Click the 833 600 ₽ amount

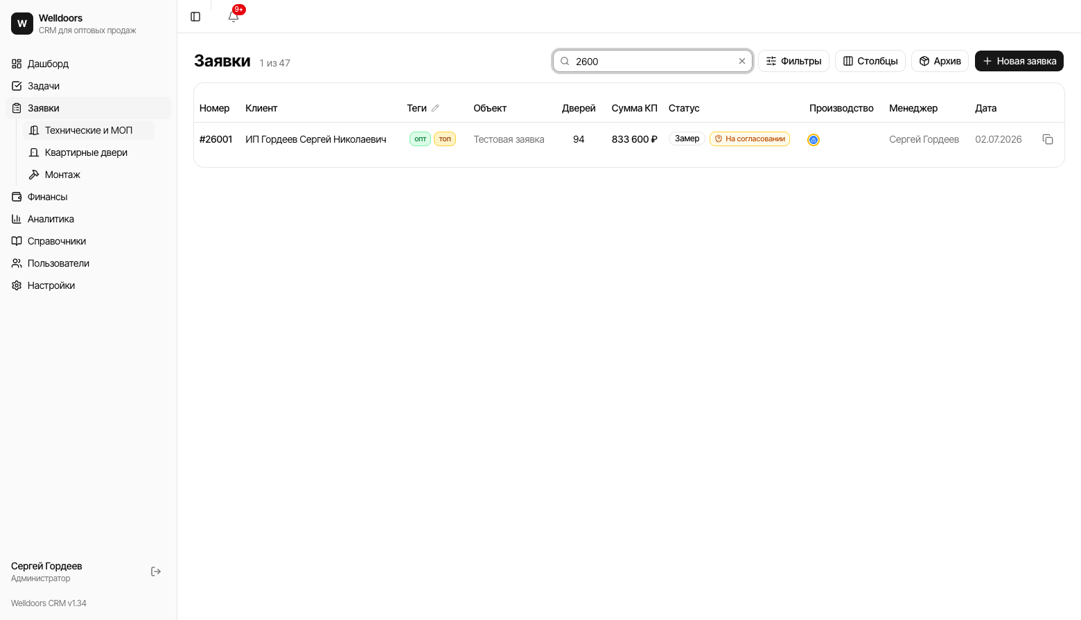click(x=634, y=139)
